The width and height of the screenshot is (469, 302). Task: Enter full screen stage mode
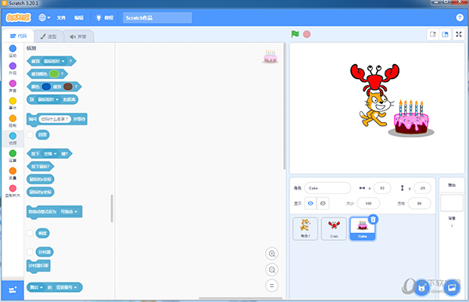(x=459, y=34)
